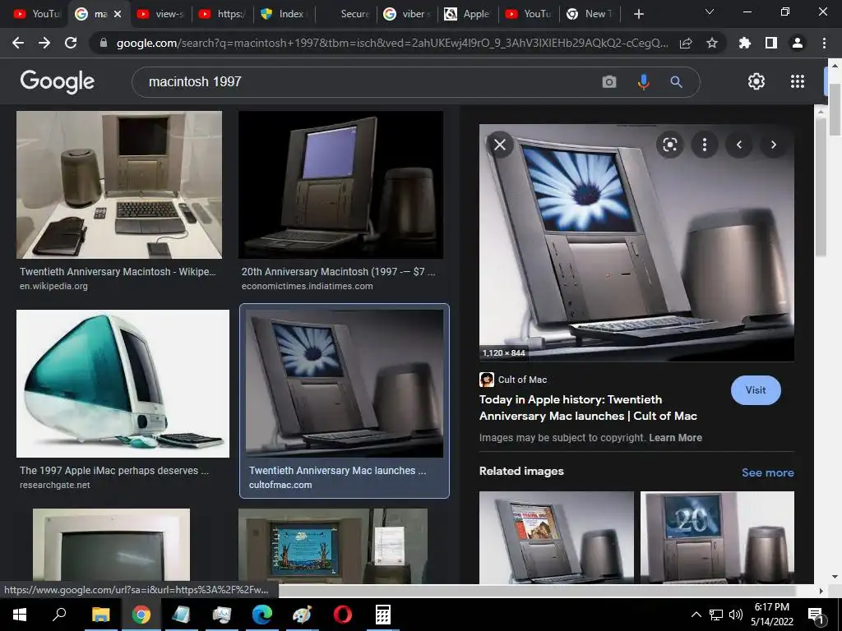Close the current Google search tab

[x=118, y=14]
